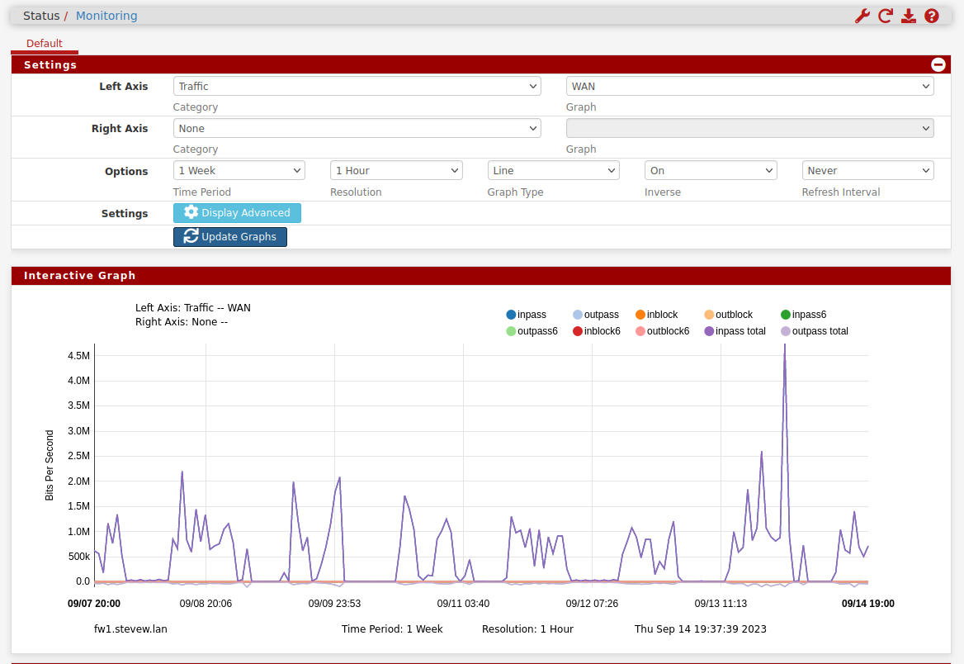Click the 09/14 19:00 x-axis label
The height and width of the screenshot is (664, 964).
point(868,604)
